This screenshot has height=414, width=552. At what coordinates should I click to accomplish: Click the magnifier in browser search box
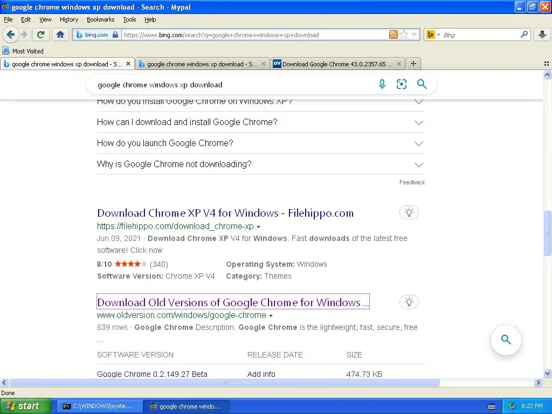coord(524,34)
